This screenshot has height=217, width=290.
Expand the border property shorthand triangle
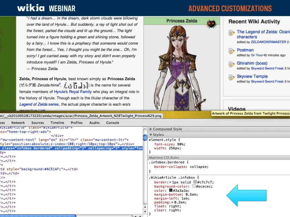tap(169, 182)
